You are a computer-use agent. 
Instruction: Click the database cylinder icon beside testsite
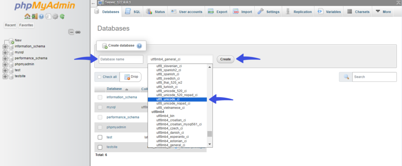click(11, 76)
